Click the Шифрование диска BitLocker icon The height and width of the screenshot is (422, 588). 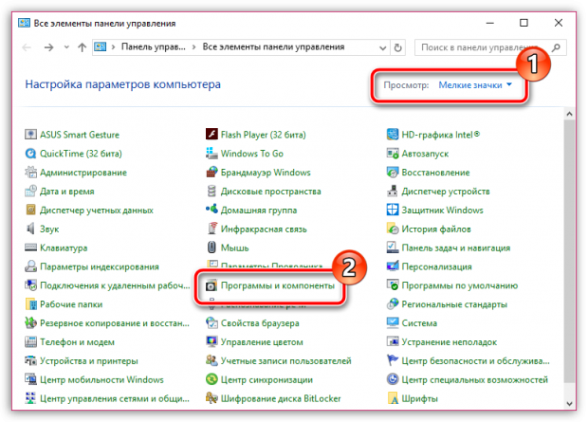[211, 398]
